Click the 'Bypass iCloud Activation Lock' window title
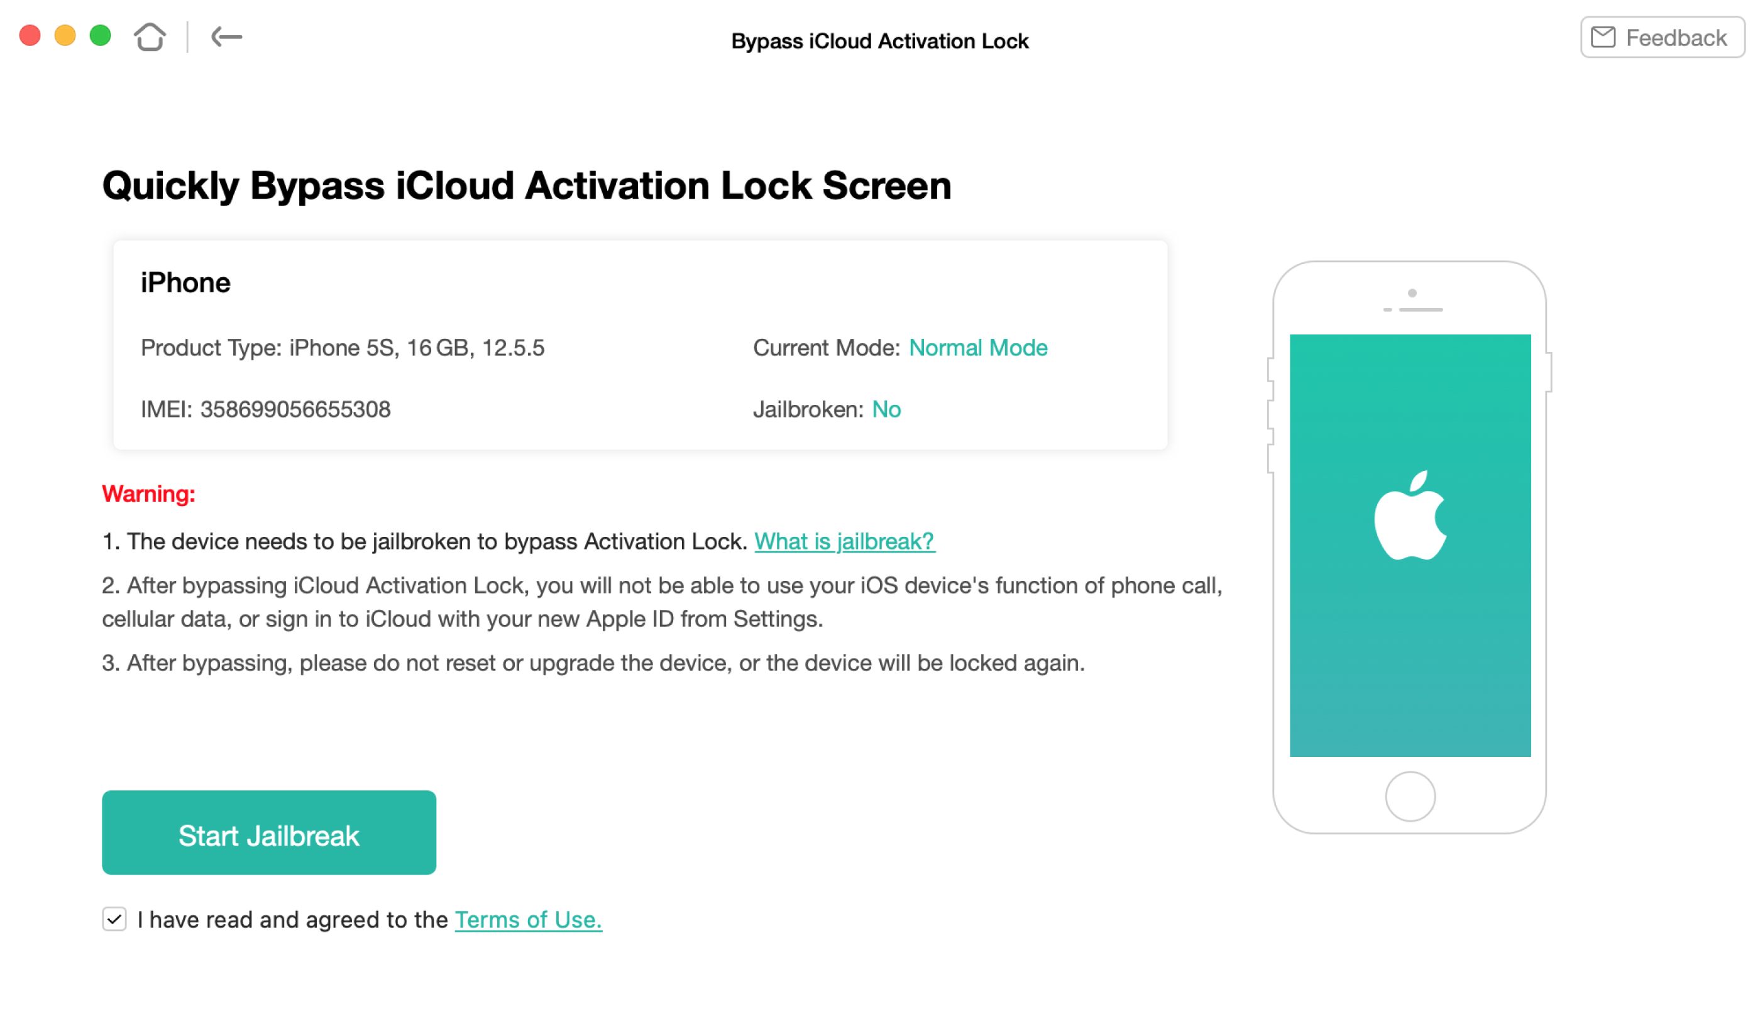Image resolution: width=1760 pixels, height=1021 pixels. coord(879,41)
